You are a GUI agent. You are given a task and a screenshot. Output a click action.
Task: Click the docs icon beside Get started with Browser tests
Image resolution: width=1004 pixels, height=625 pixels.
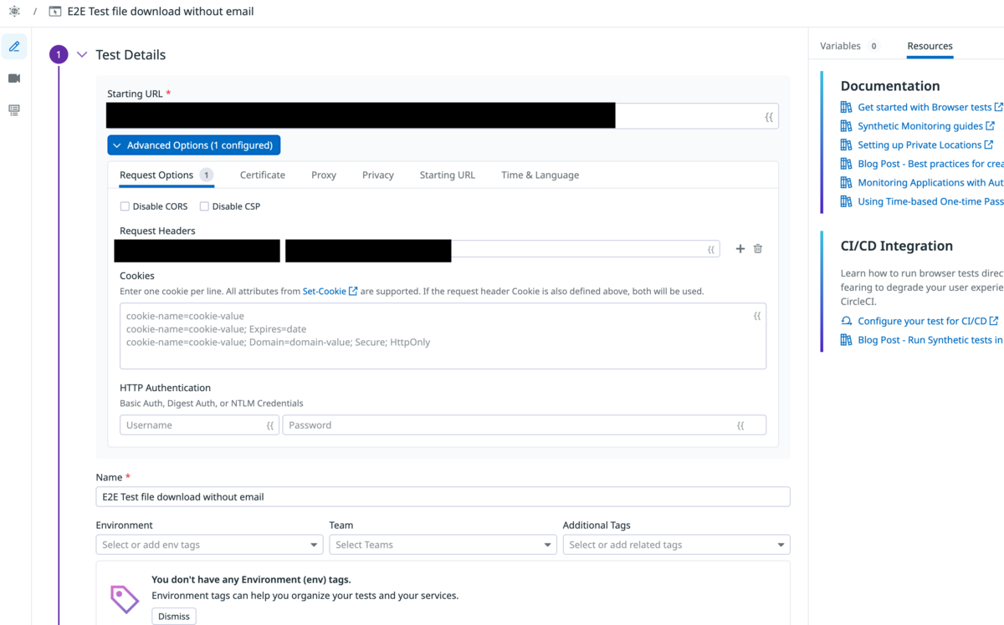(x=847, y=107)
